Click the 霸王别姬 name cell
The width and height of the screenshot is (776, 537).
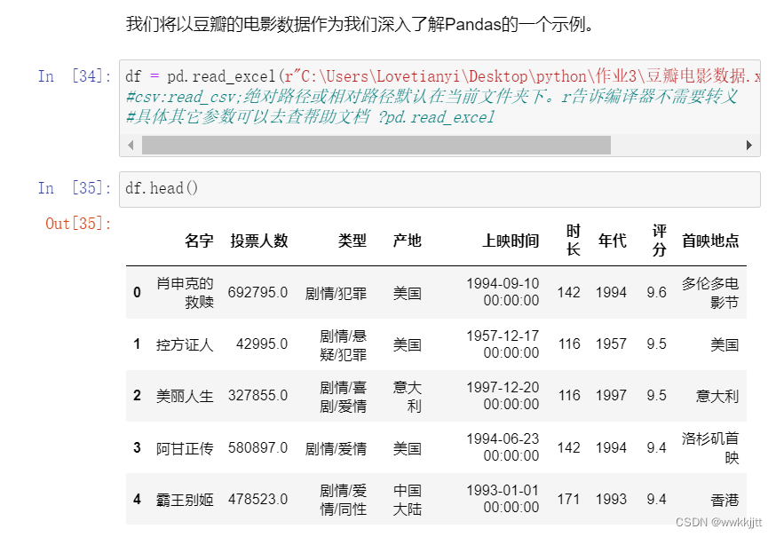[185, 500]
